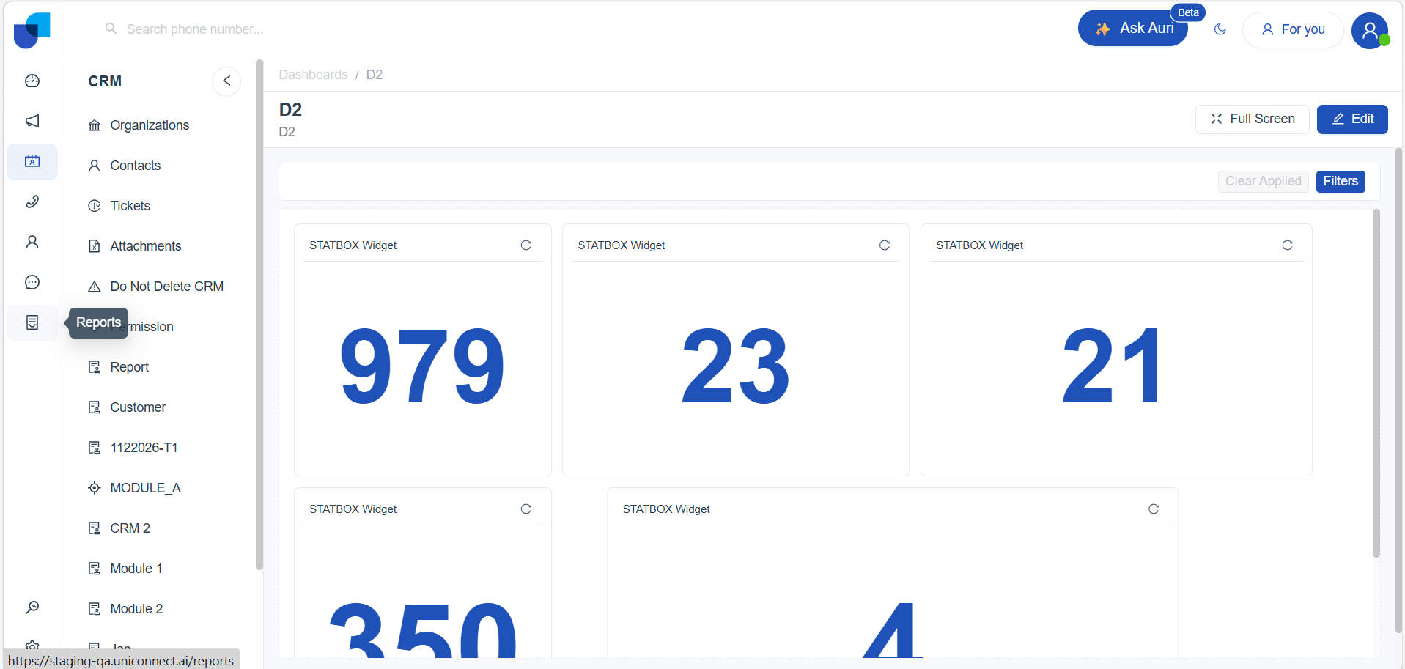Open the For you dropdown
Image resolution: width=1405 pixels, height=669 pixels.
[x=1292, y=29]
